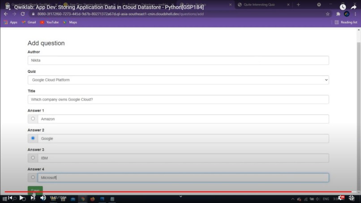361x203 pixels.
Task: Open the YouTube playlist menu icon
Action: point(8,7)
